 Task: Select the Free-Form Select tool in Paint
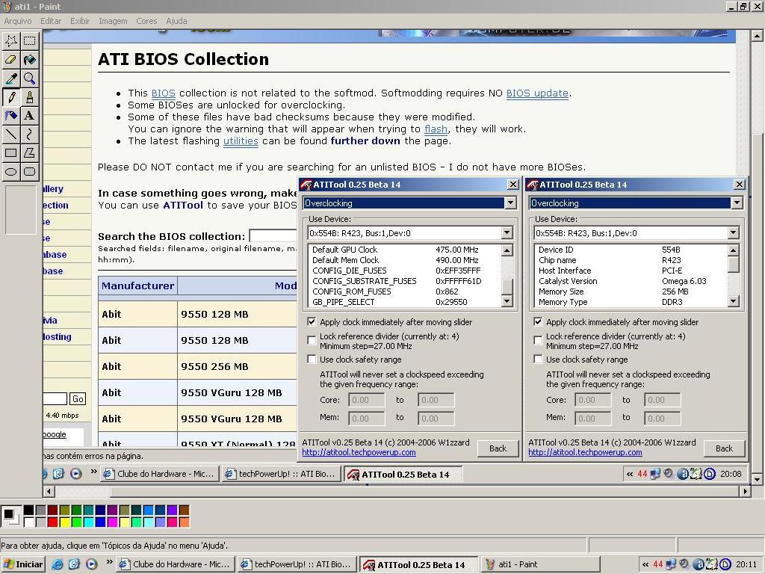[x=10, y=40]
